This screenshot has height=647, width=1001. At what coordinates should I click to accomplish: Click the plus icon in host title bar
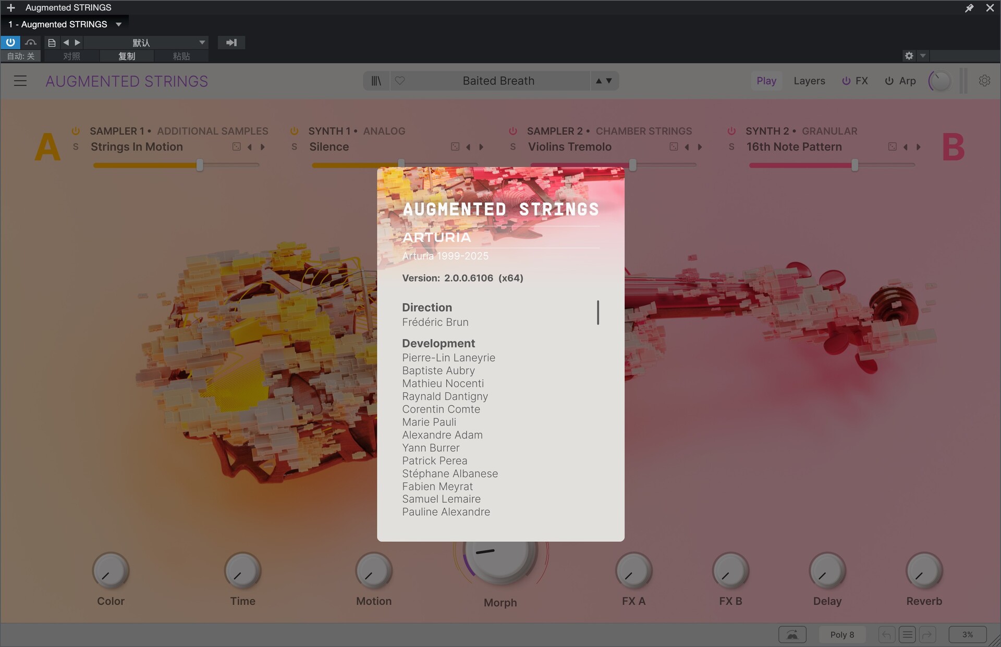pos(10,8)
